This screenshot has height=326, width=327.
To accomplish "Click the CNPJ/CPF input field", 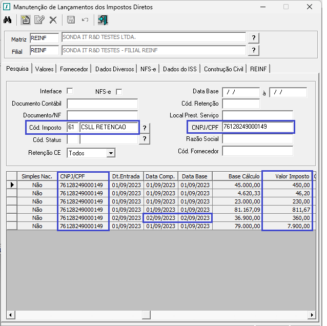I will 258,127.
